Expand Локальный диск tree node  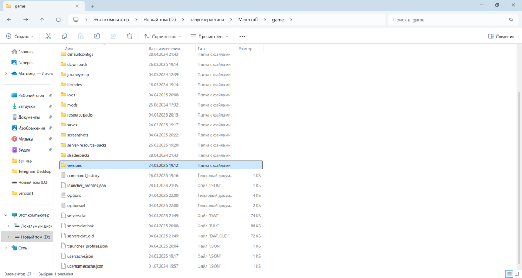coord(9,226)
